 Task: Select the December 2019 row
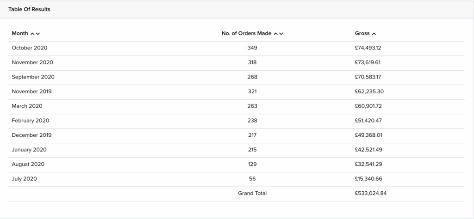pyautogui.click(x=237, y=135)
